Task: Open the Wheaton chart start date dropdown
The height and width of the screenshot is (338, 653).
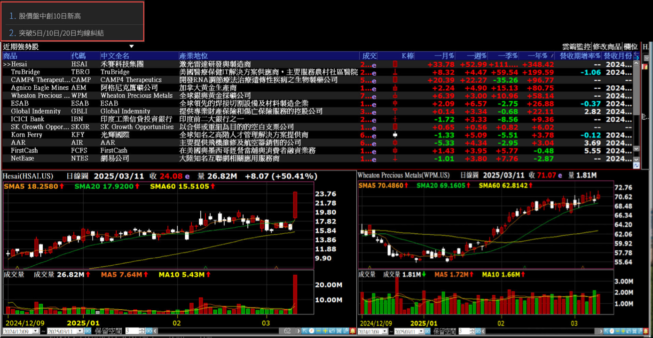Action: coord(385,331)
